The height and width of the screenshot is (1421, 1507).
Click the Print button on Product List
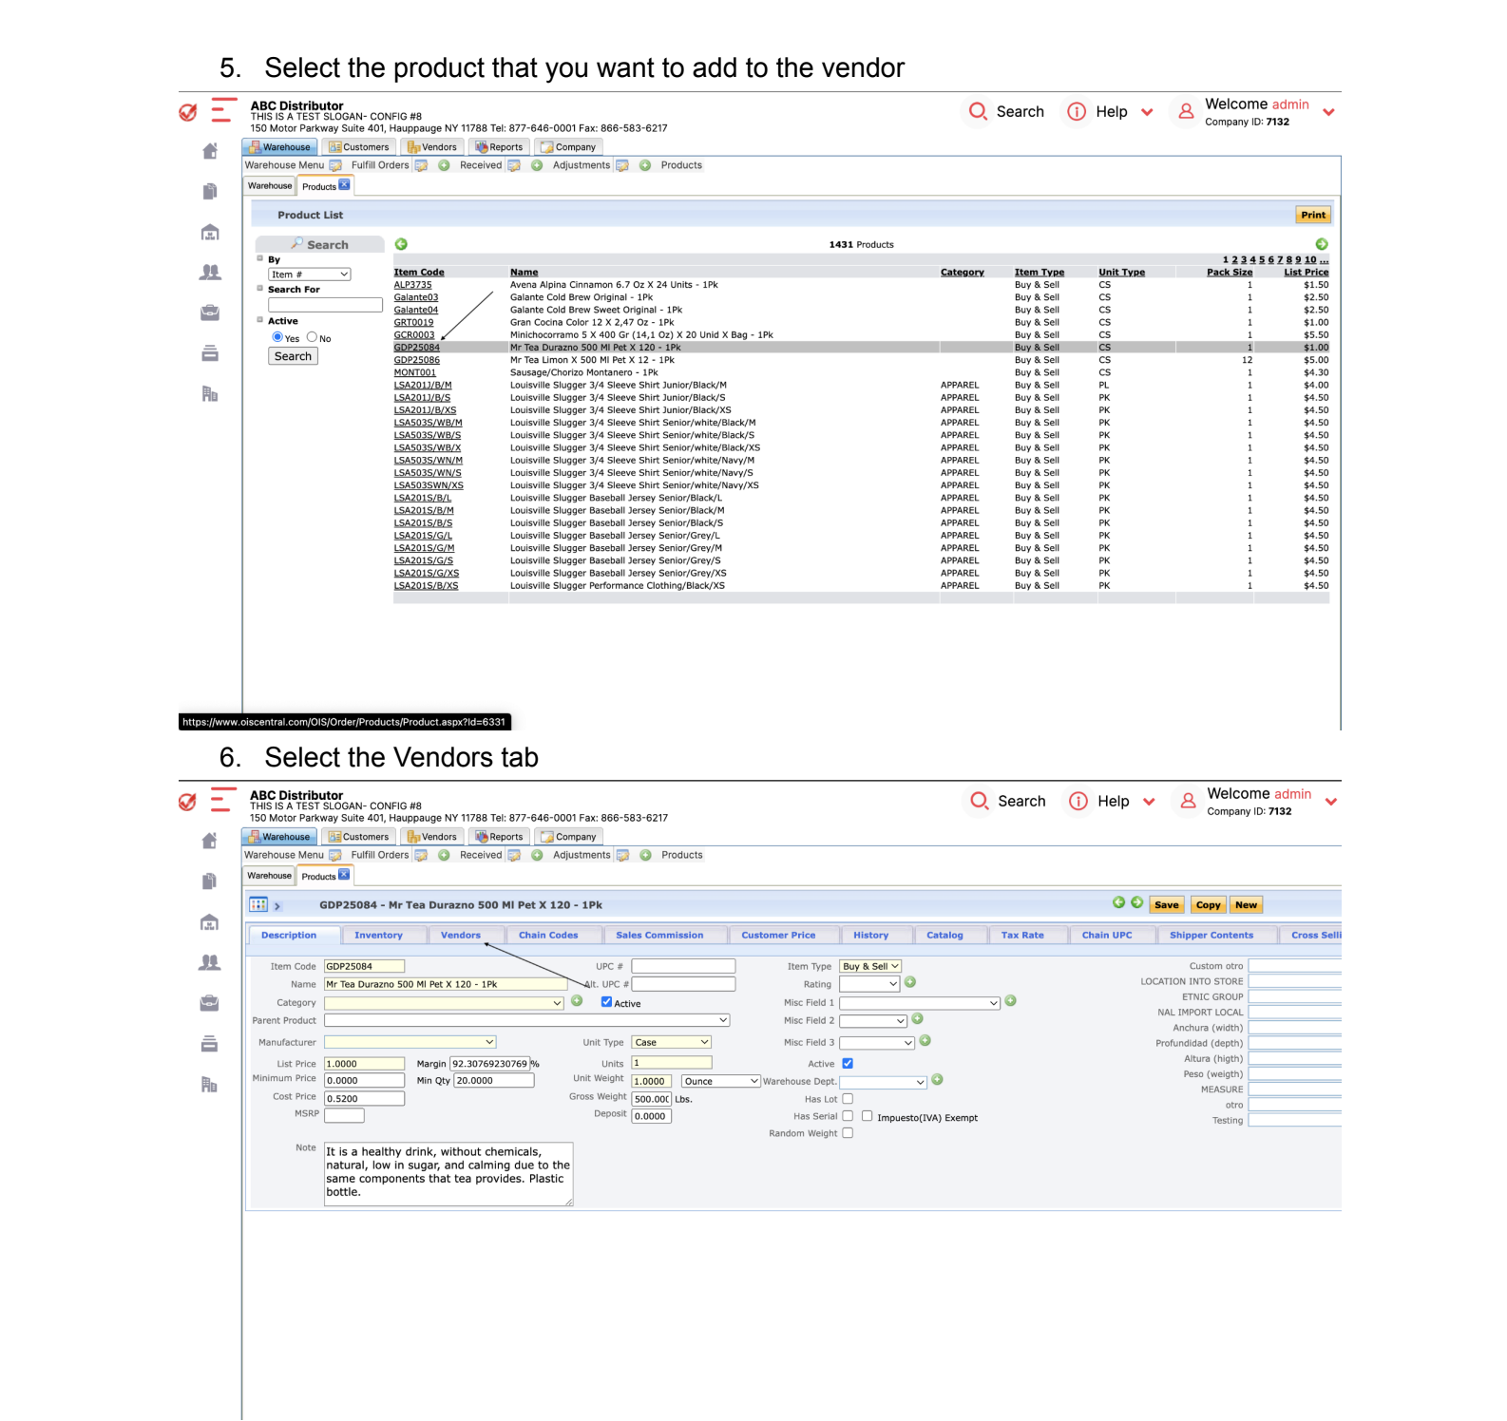(1313, 216)
